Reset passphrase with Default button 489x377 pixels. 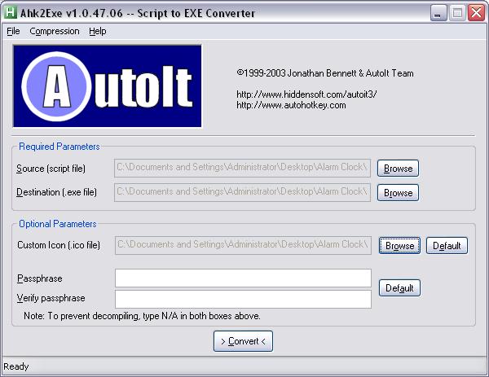pos(399,288)
